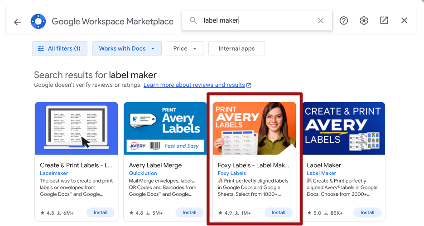Click the open in new window icon
424x226 pixels.
pos(384,21)
